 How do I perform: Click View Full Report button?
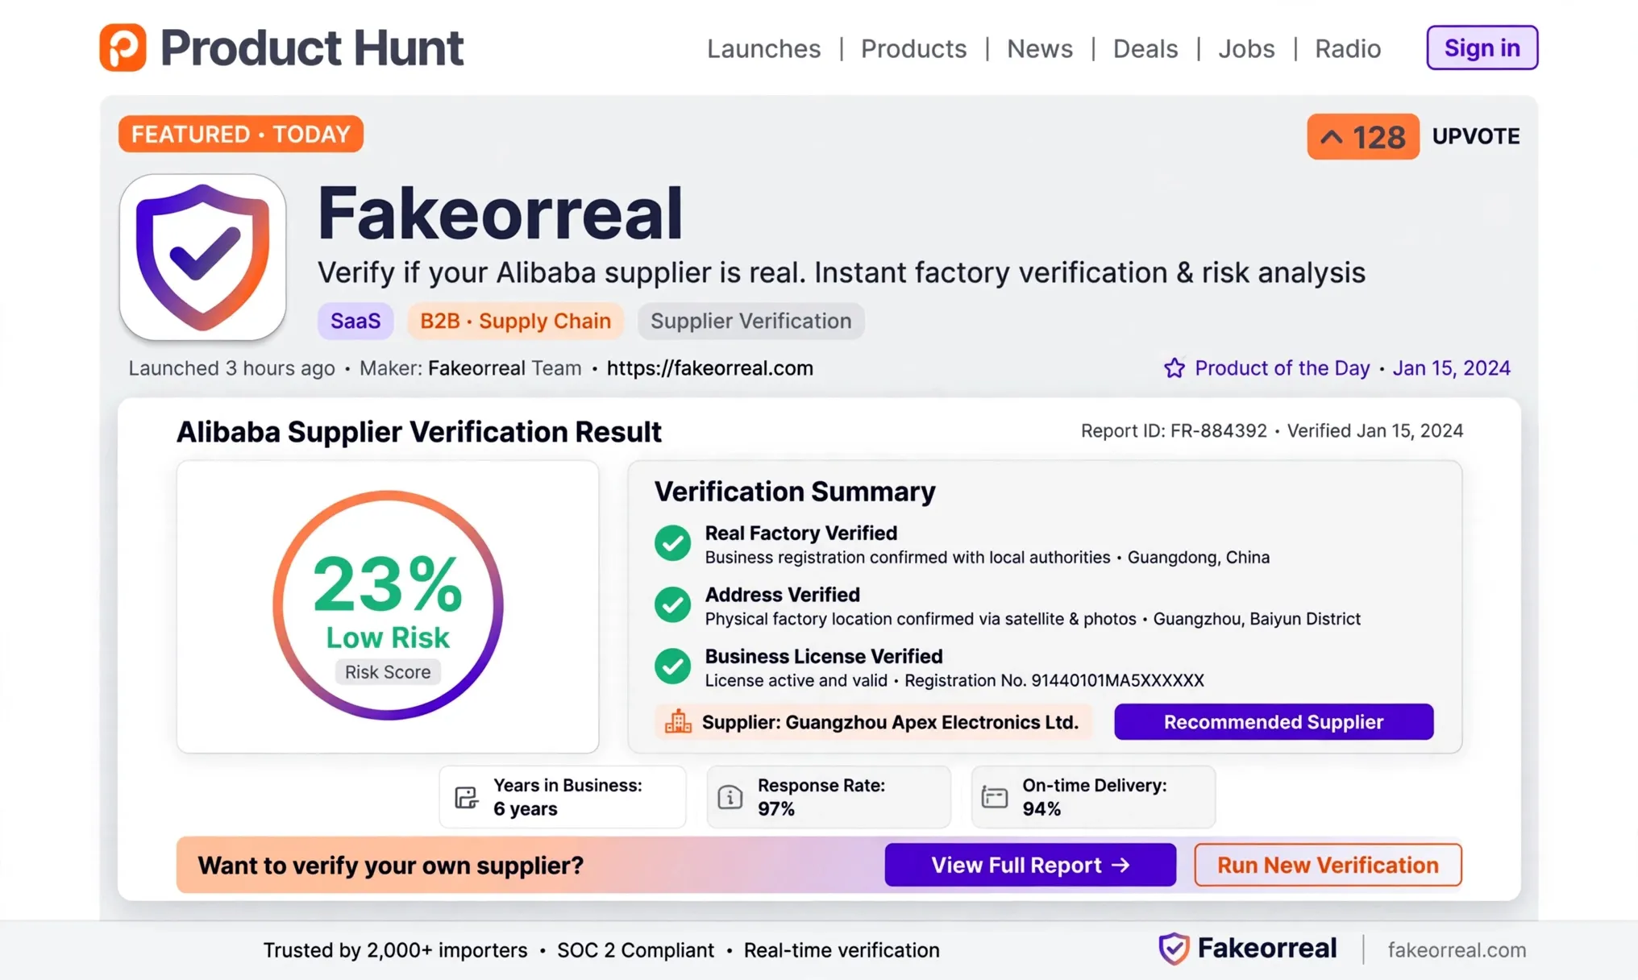coord(1030,865)
